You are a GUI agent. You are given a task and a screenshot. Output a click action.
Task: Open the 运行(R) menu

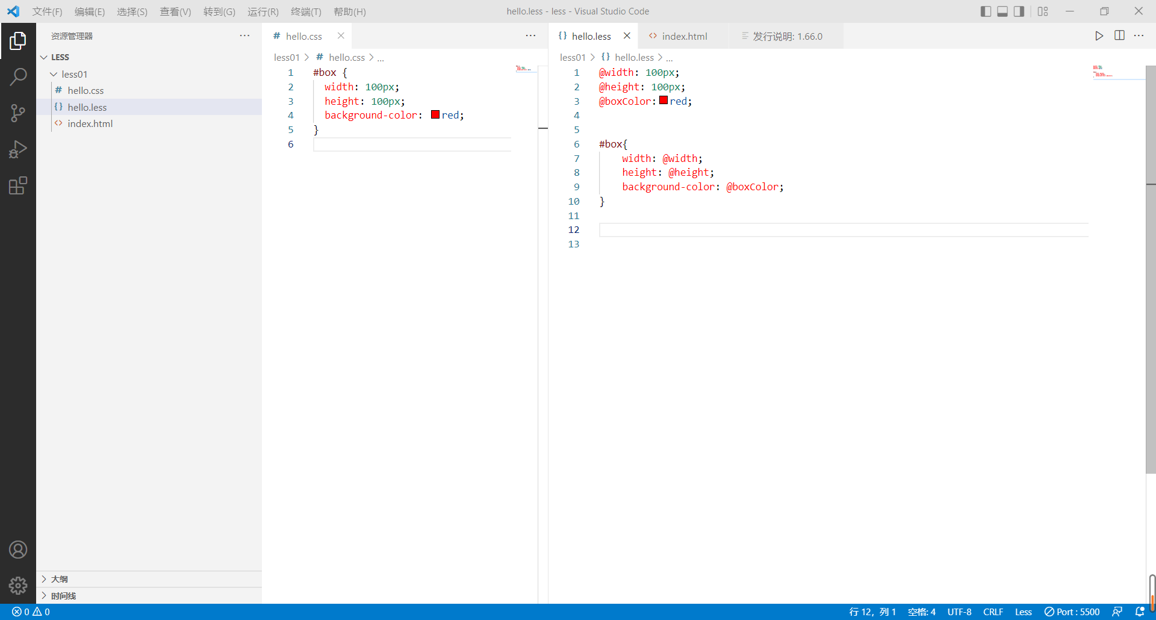pyautogui.click(x=263, y=11)
